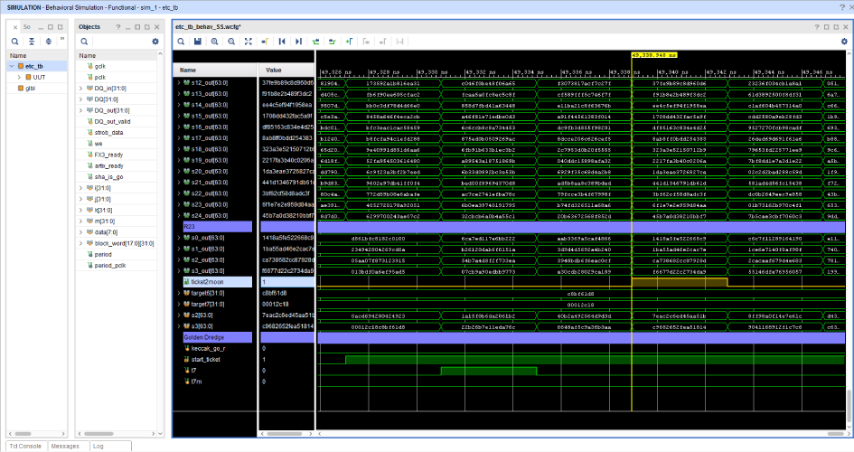The height and width of the screenshot is (452, 854).
Task: Zoom fit the whole waveform
Action: pos(249,42)
